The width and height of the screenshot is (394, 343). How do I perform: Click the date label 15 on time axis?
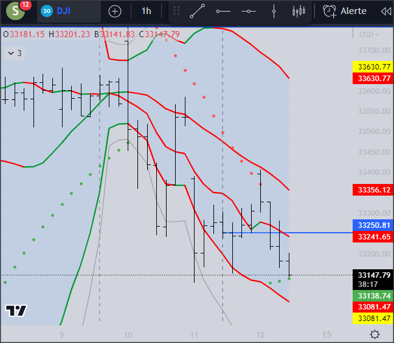tap(327, 334)
